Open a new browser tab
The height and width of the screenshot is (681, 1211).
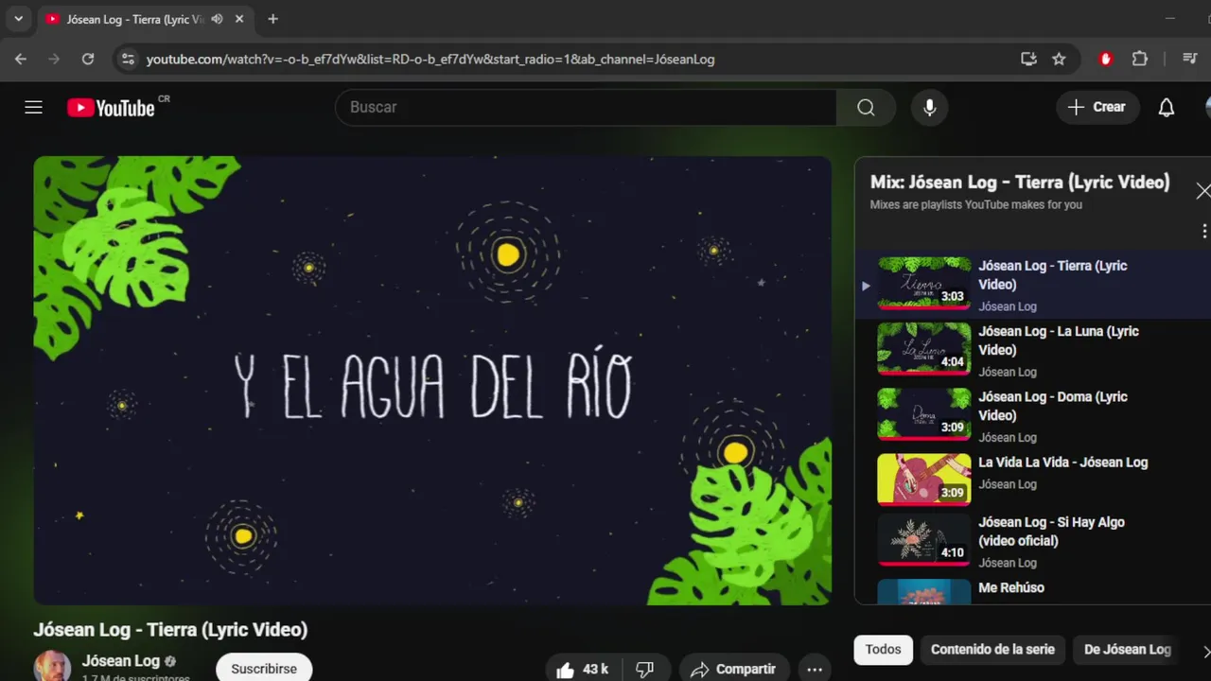click(272, 19)
